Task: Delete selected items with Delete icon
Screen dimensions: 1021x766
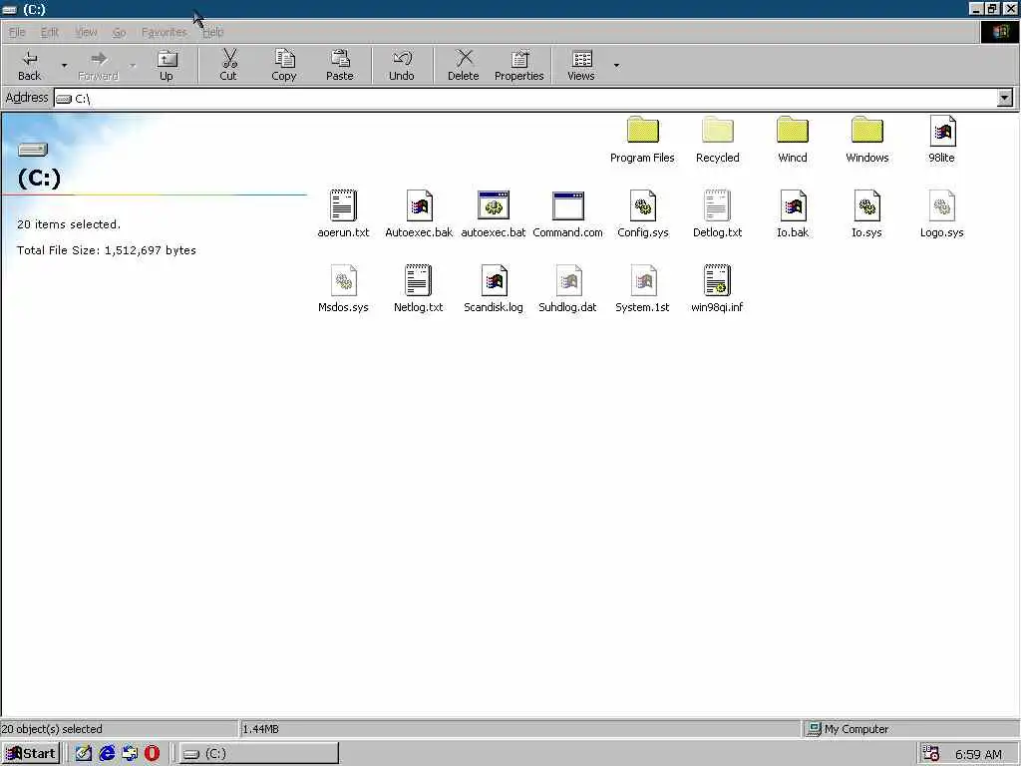Action: click(x=464, y=65)
